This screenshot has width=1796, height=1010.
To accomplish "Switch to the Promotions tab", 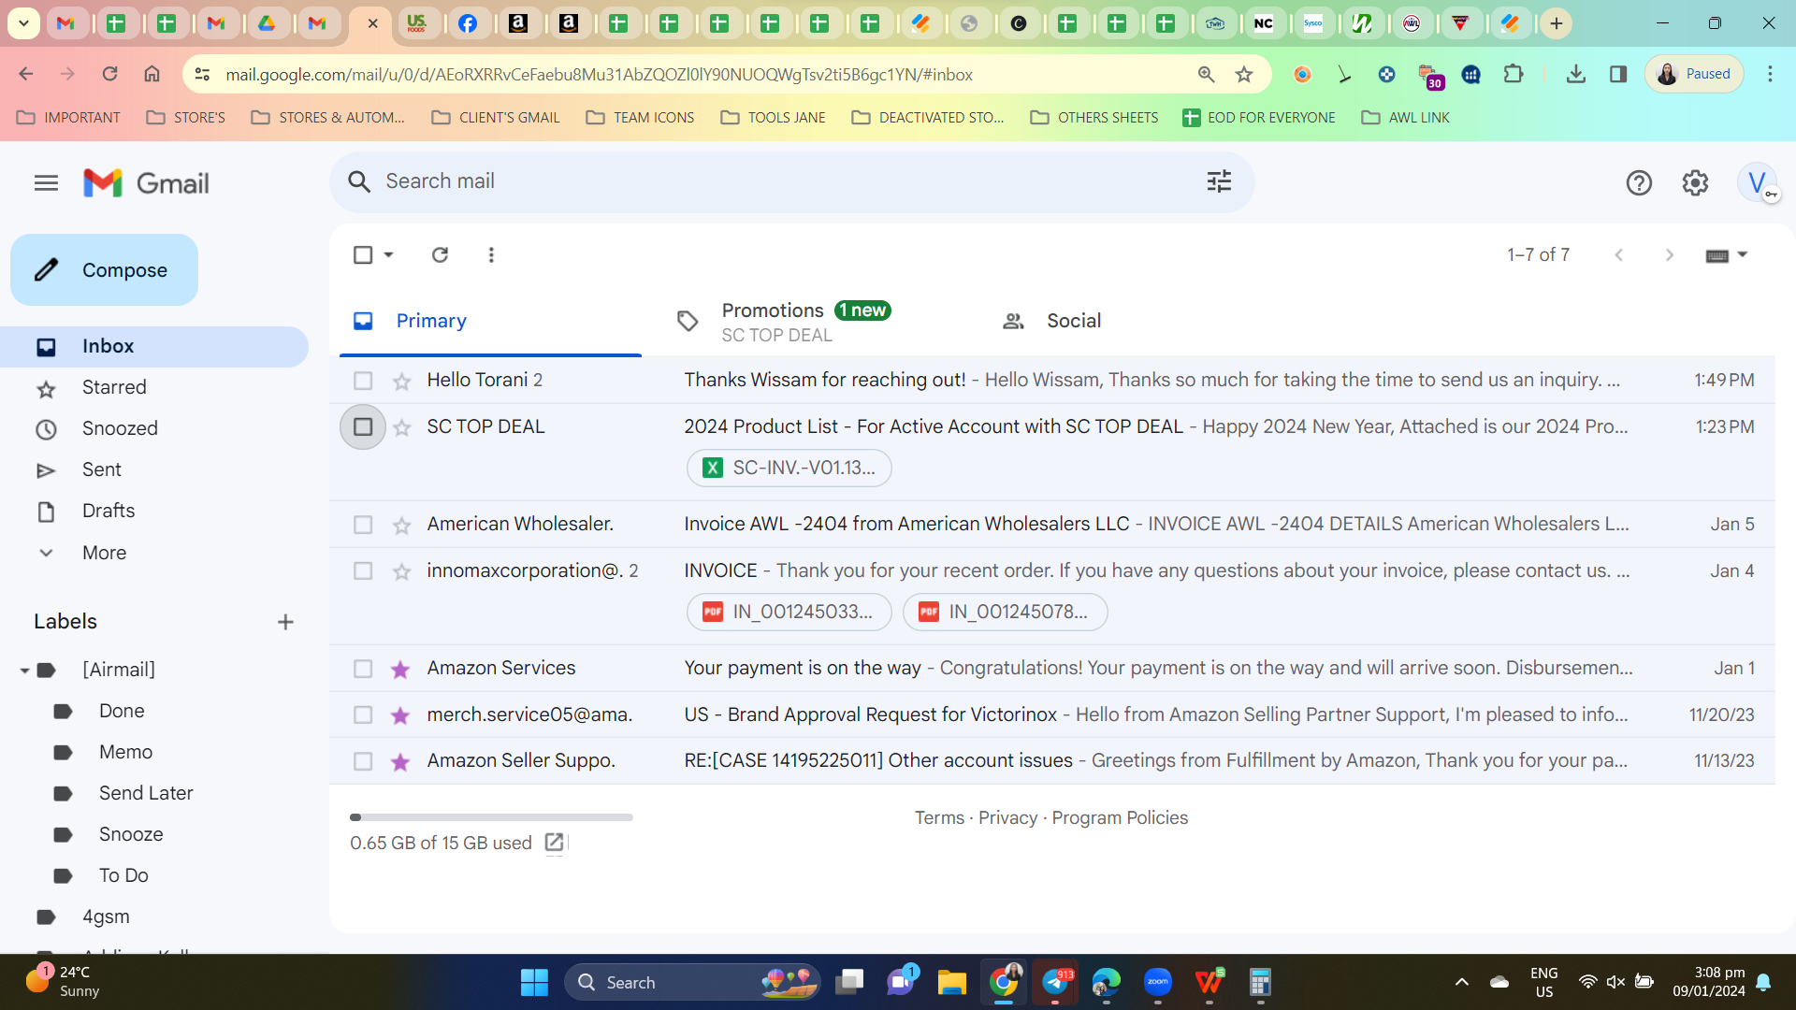I will [x=815, y=321].
